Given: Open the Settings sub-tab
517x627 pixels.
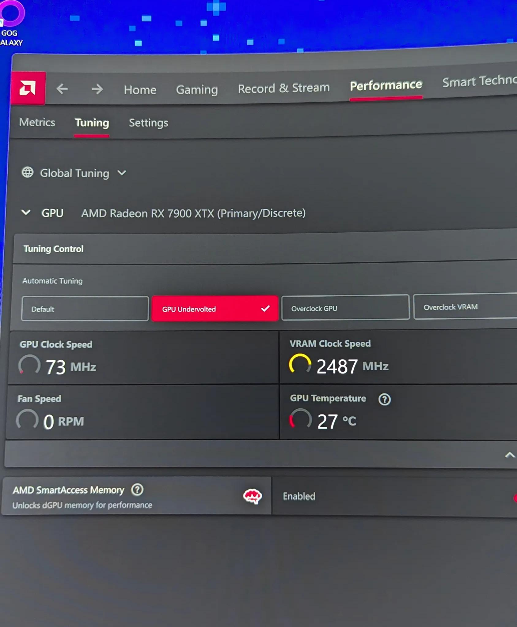Looking at the screenshot, I should pyautogui.click(x=148, y=123).
